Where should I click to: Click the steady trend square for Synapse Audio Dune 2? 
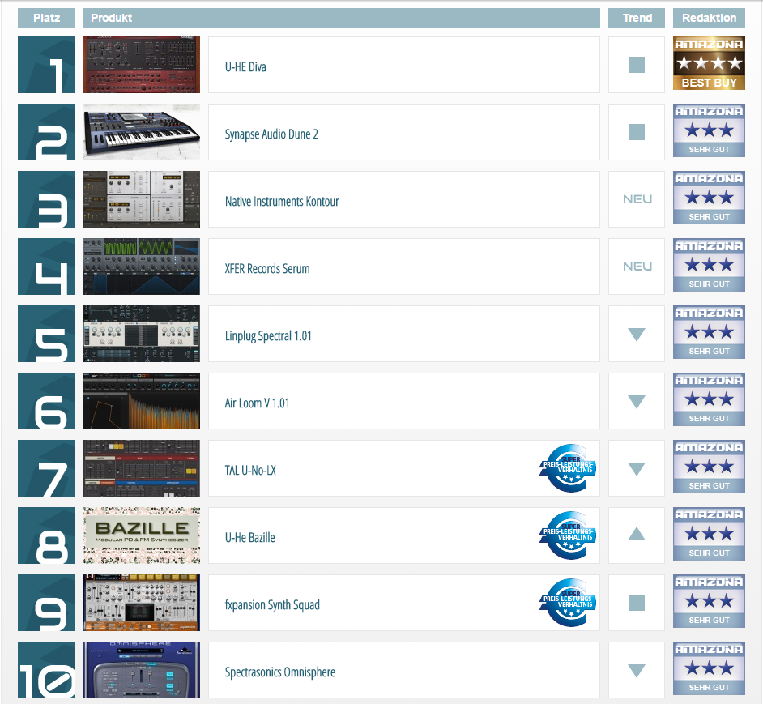[x=637, y=132]
